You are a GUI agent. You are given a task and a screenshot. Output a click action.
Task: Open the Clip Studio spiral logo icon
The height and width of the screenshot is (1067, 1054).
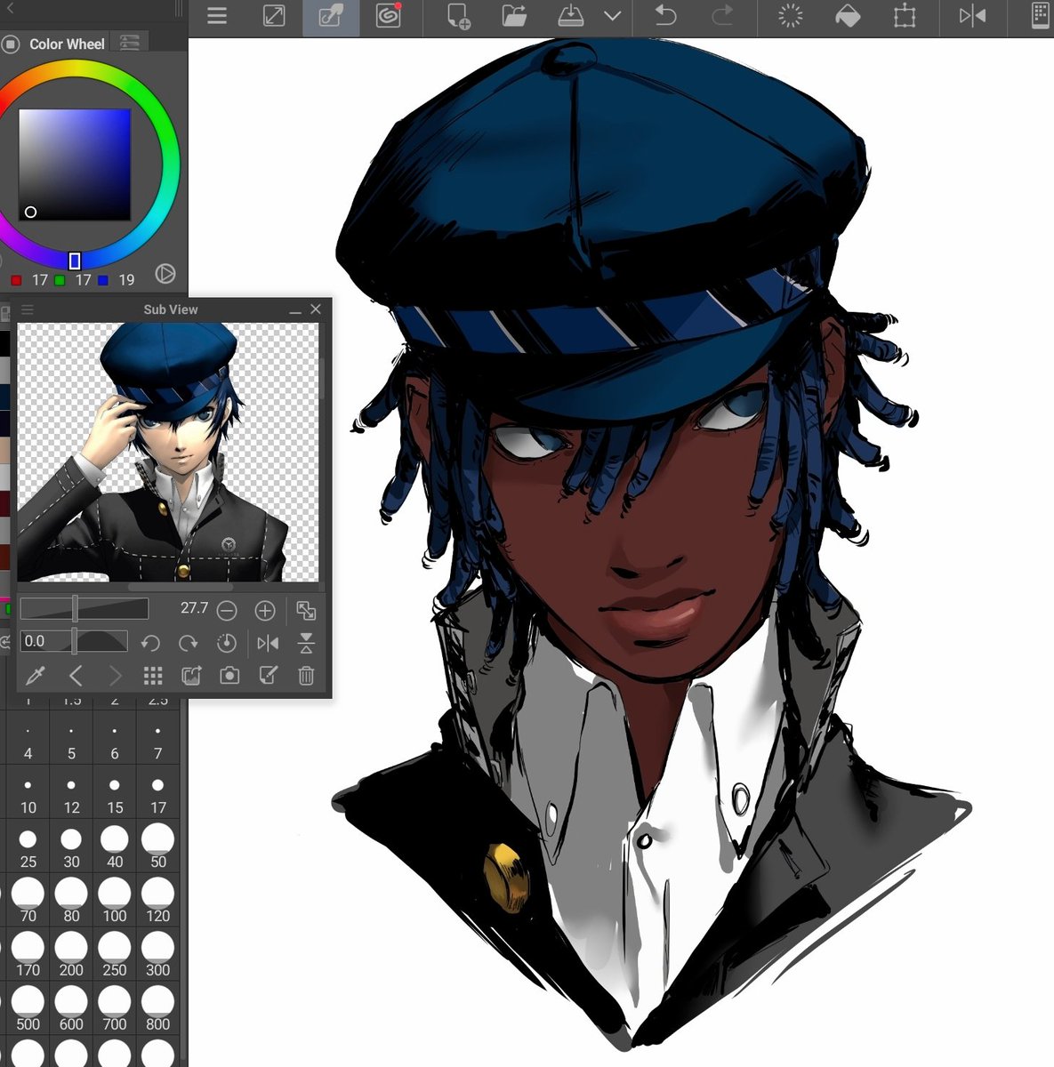coord(388,16)
